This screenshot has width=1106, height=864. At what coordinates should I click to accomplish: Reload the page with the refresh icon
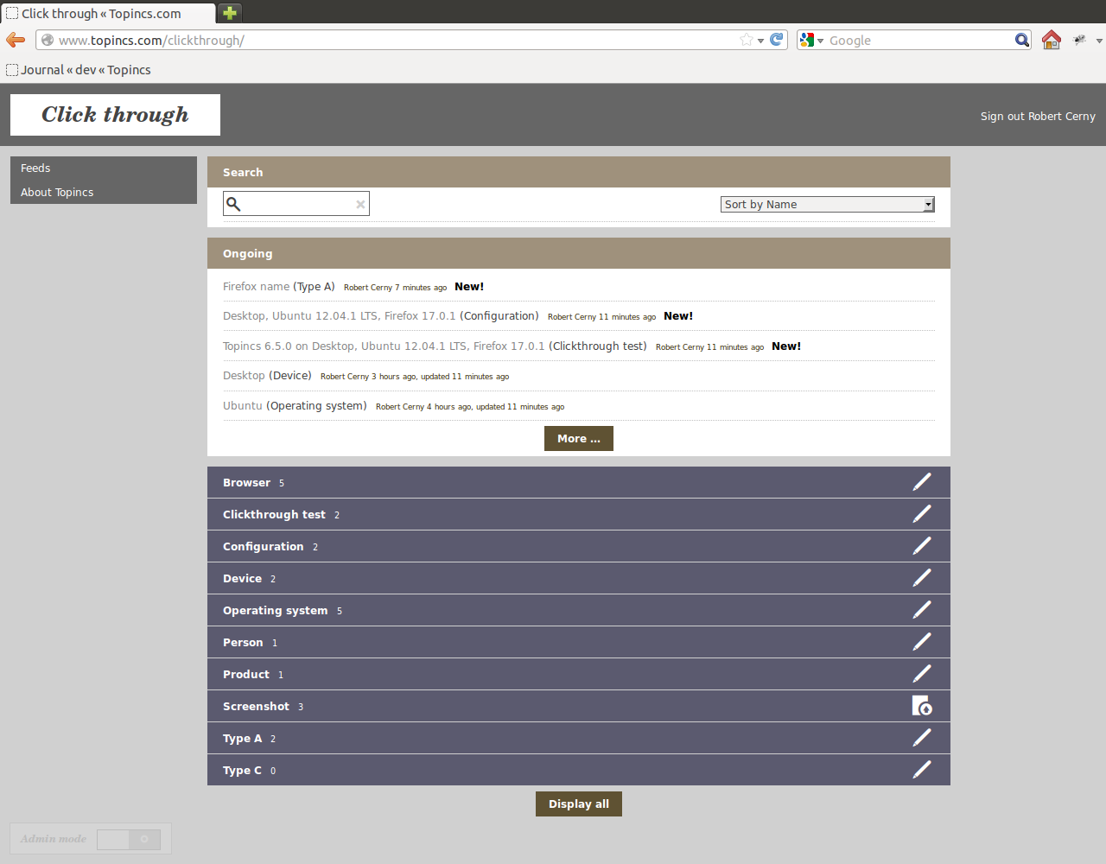777,40
